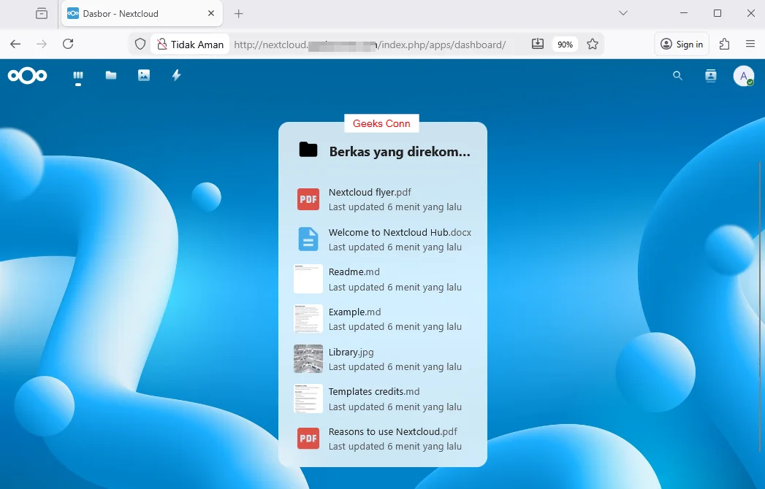Toggle the tracking protection shield
The image size is (765, 489).
click(139, 44)
